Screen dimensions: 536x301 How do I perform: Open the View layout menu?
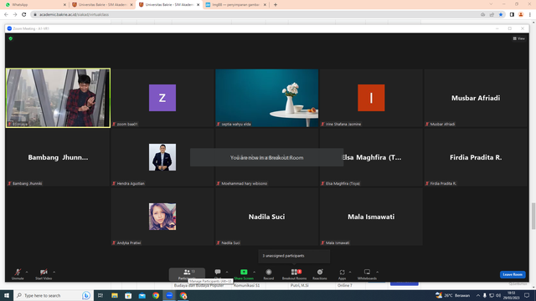[518, 38]
